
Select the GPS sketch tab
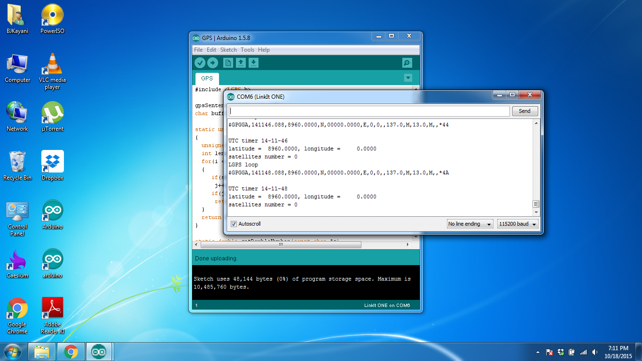pos(207,78)
